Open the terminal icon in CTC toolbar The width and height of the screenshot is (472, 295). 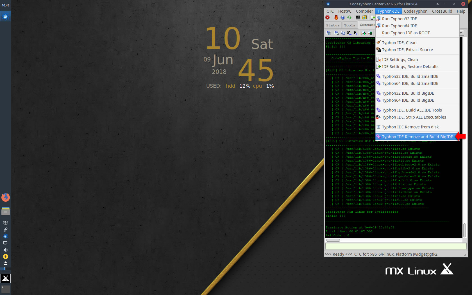click(358, 18)
